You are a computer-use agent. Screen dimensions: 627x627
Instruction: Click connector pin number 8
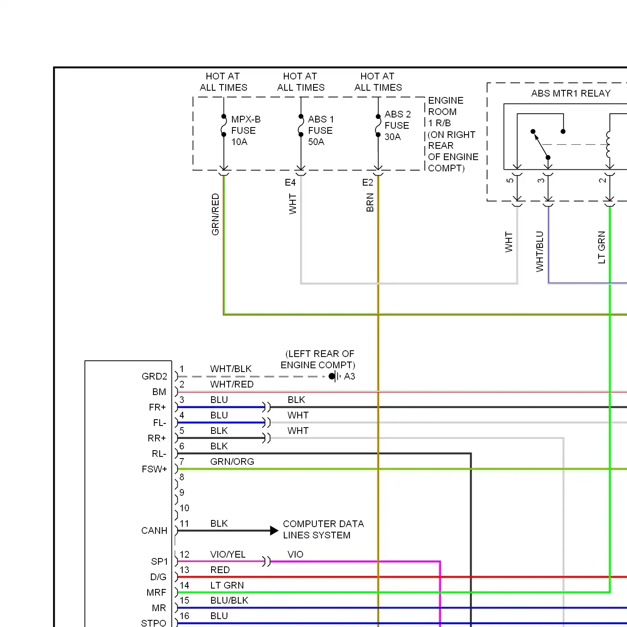(182, 477)
